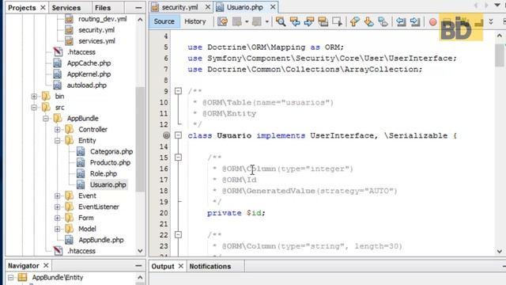Click the toolbar overflow chevrons icon
The width and height of the screenshot is (506, 285).
click(x=491, y=21)
